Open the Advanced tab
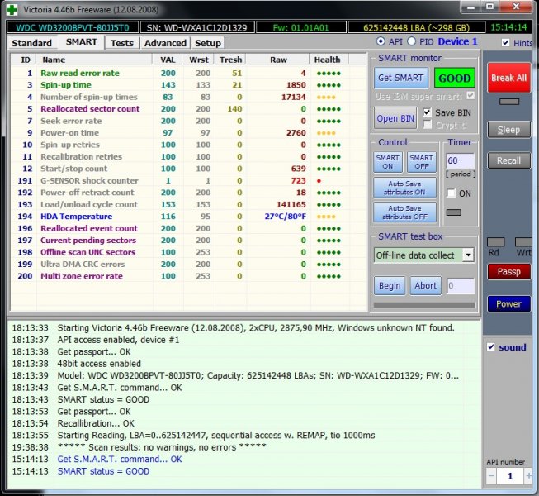Image resolution: width=539 pixels, height=496 pixels. point(165,43)
